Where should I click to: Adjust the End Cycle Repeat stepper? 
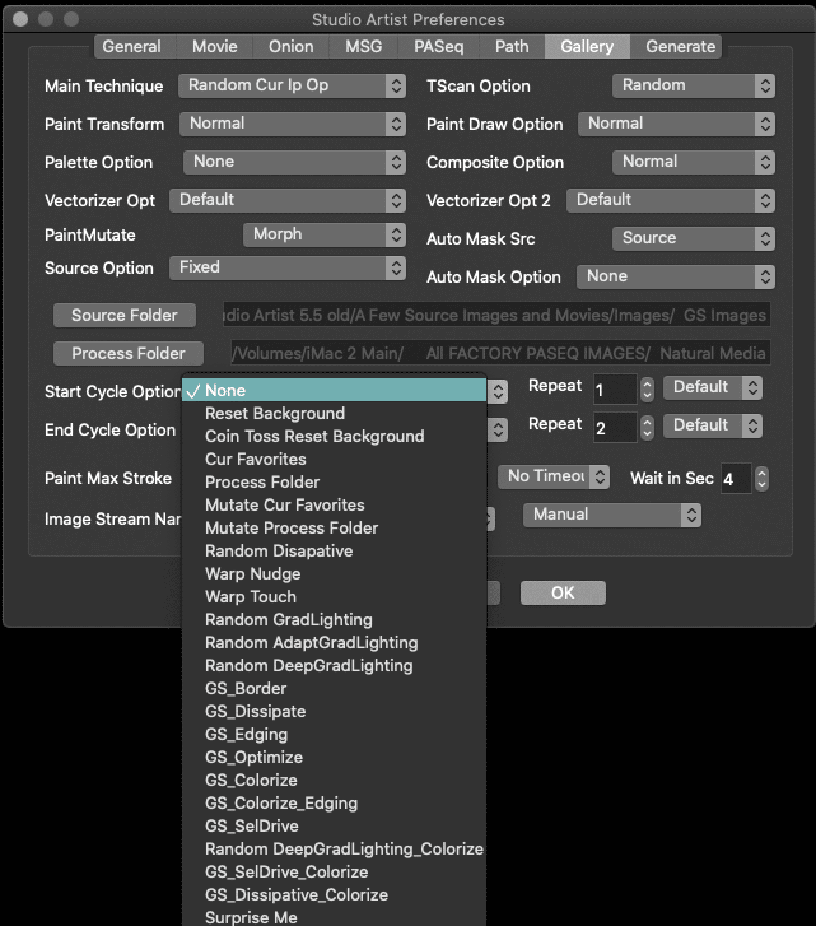tap(647, 427)
